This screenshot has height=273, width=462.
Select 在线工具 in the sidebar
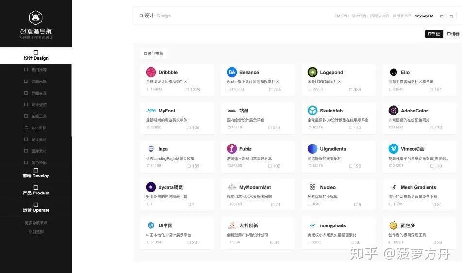pyautogui.click(x=35, y=116)
